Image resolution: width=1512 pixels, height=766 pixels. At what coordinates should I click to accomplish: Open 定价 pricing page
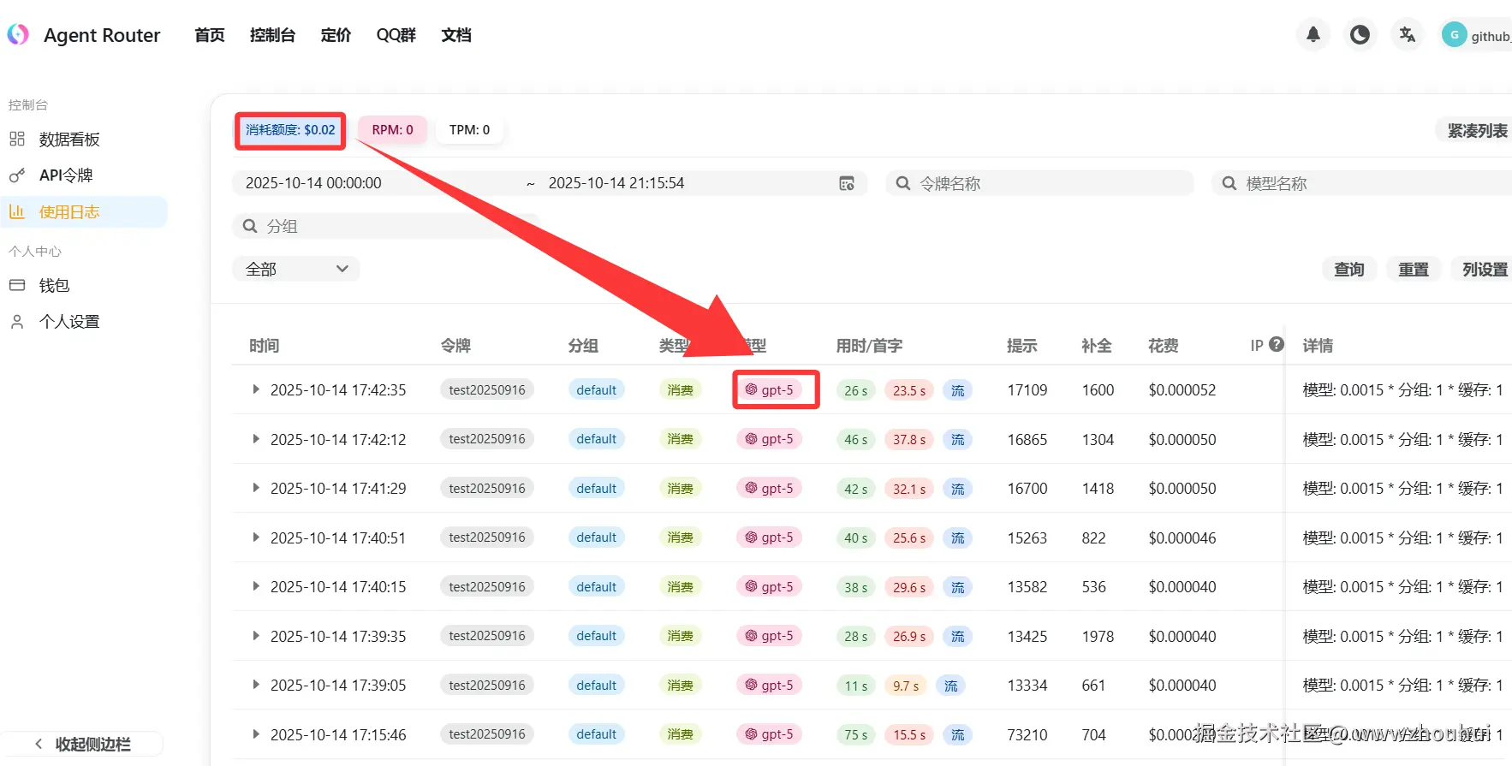(x=336, y=35)
